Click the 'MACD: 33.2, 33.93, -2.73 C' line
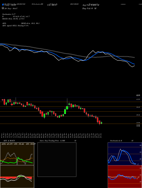 pos(13,19)
